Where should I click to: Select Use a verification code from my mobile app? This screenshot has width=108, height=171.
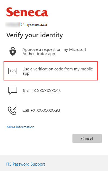tap(51, 71)
